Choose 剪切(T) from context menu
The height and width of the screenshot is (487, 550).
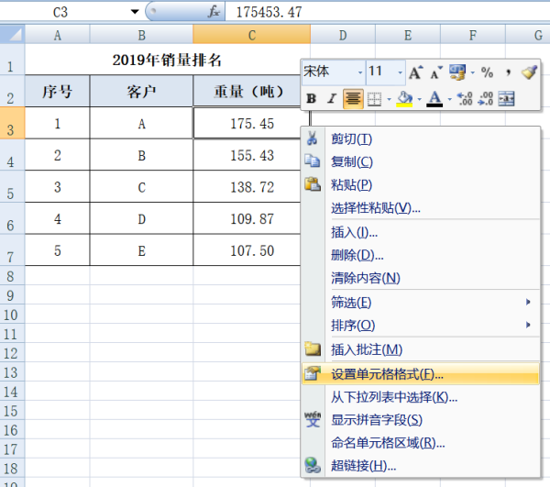(420, 138)
